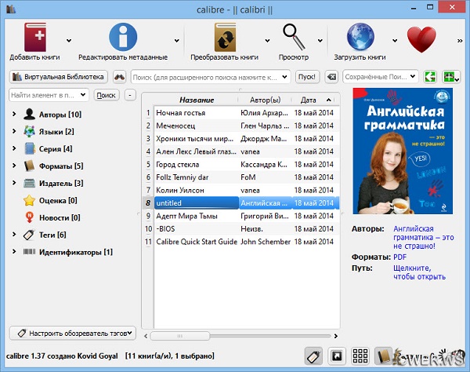The width and height of the screenshot is (470, 372).
Task: Click the Add books icon
Action: [x=34, y=36]
